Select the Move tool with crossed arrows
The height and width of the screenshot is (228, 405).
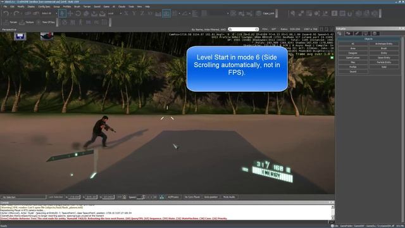click(x=70, y=13)
